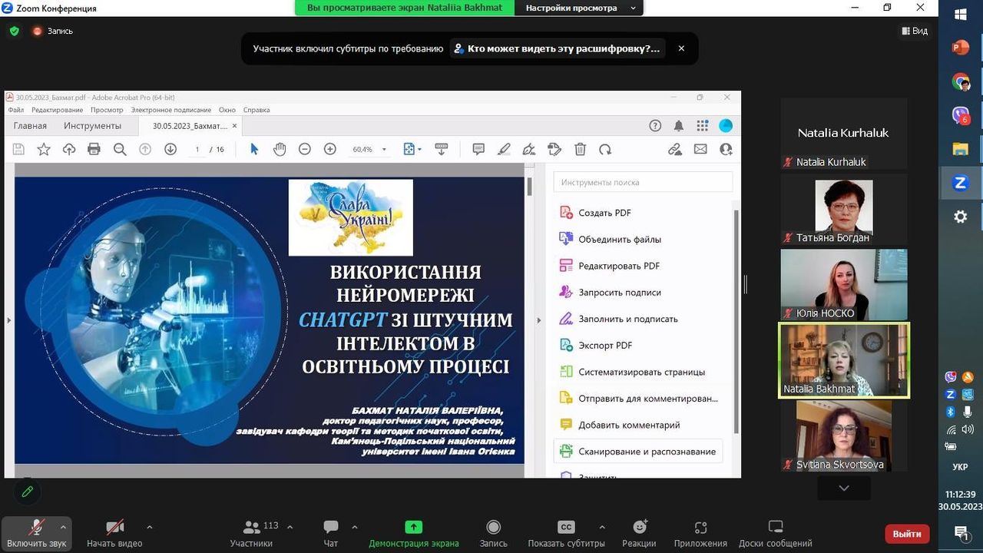Toggle Показать субтитры captions button
The height and width of the screenshot is (553, 983).
[566, 533]
